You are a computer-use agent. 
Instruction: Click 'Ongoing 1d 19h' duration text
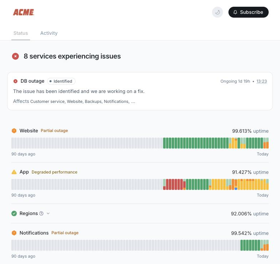tap(235, 81)
